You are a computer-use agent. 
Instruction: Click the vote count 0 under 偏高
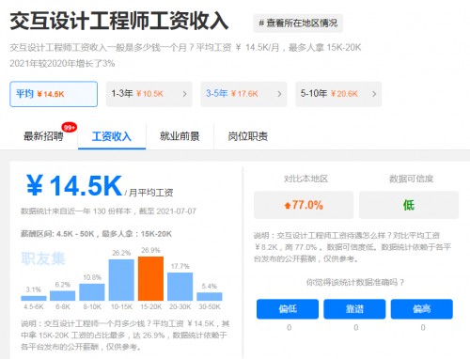423,328
